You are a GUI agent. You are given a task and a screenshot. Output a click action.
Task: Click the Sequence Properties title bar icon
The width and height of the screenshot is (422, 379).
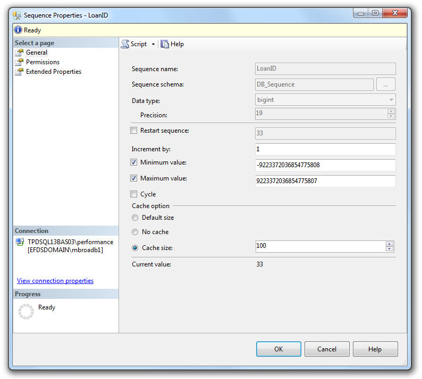[x=17, y=15]
